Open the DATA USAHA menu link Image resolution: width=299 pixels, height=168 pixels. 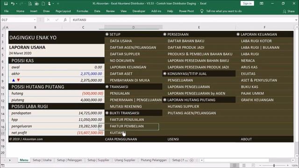click(x=121, y=41)
